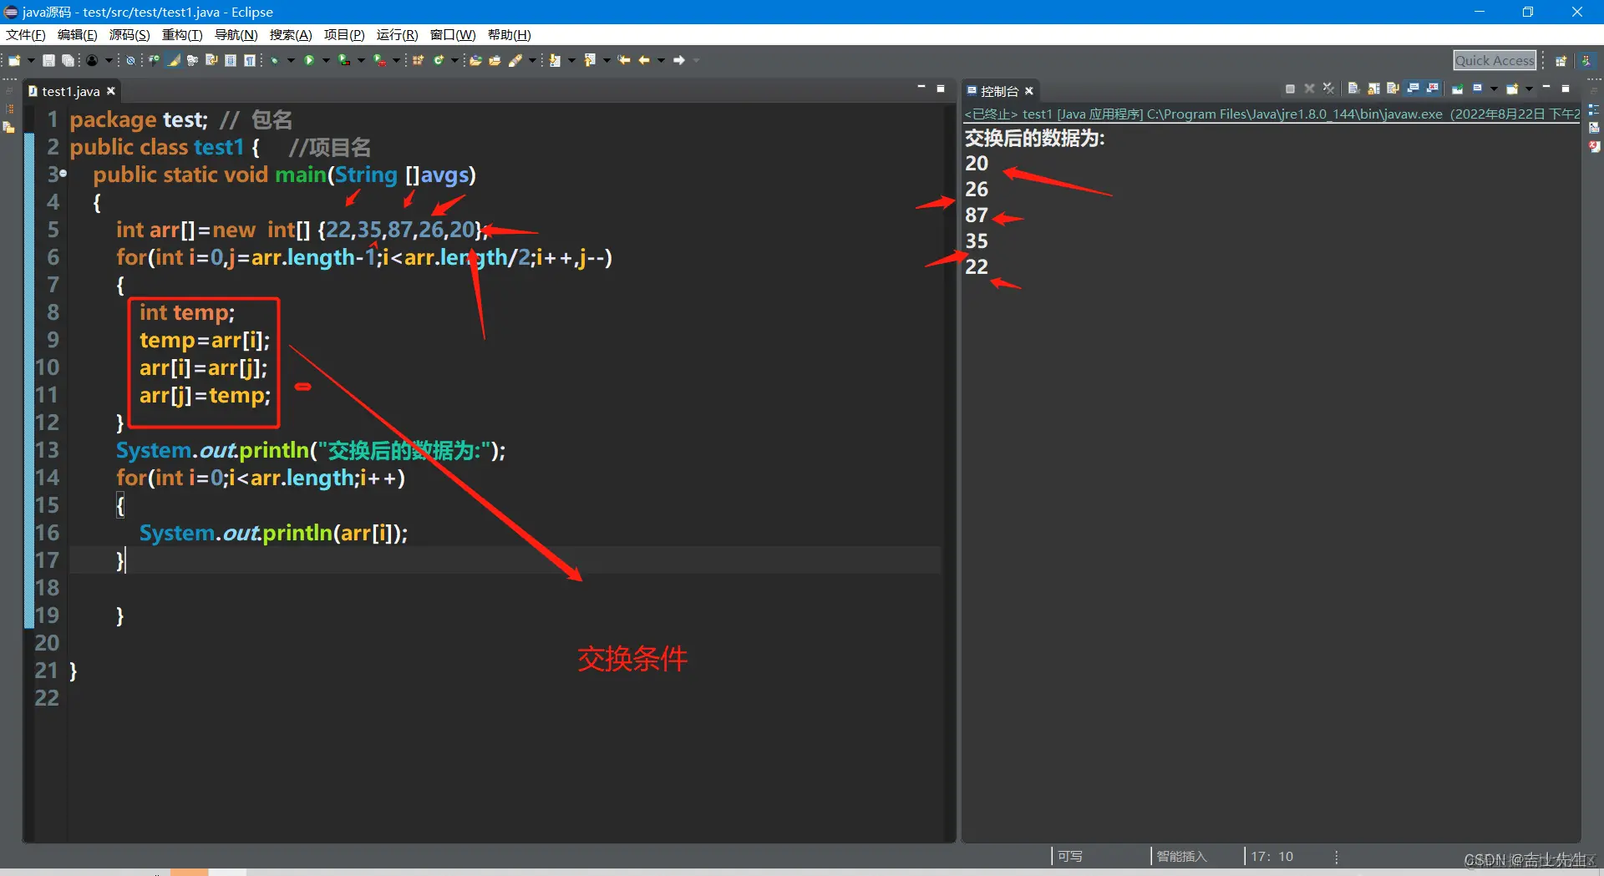
Task: Click the 17 : 10 cursor position indicator
Action: point(1272,856)
